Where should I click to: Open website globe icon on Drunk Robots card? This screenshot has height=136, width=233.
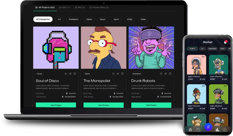(x=161, y=74)
